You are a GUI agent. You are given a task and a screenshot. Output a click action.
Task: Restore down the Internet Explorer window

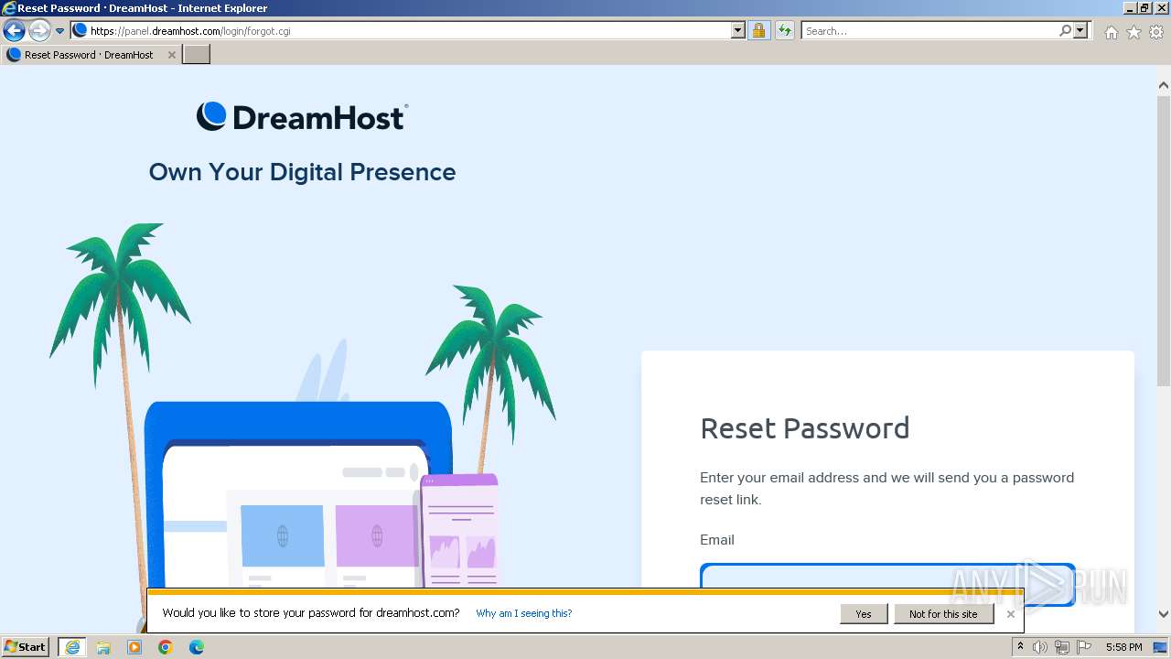click(x=1144, y=7)
